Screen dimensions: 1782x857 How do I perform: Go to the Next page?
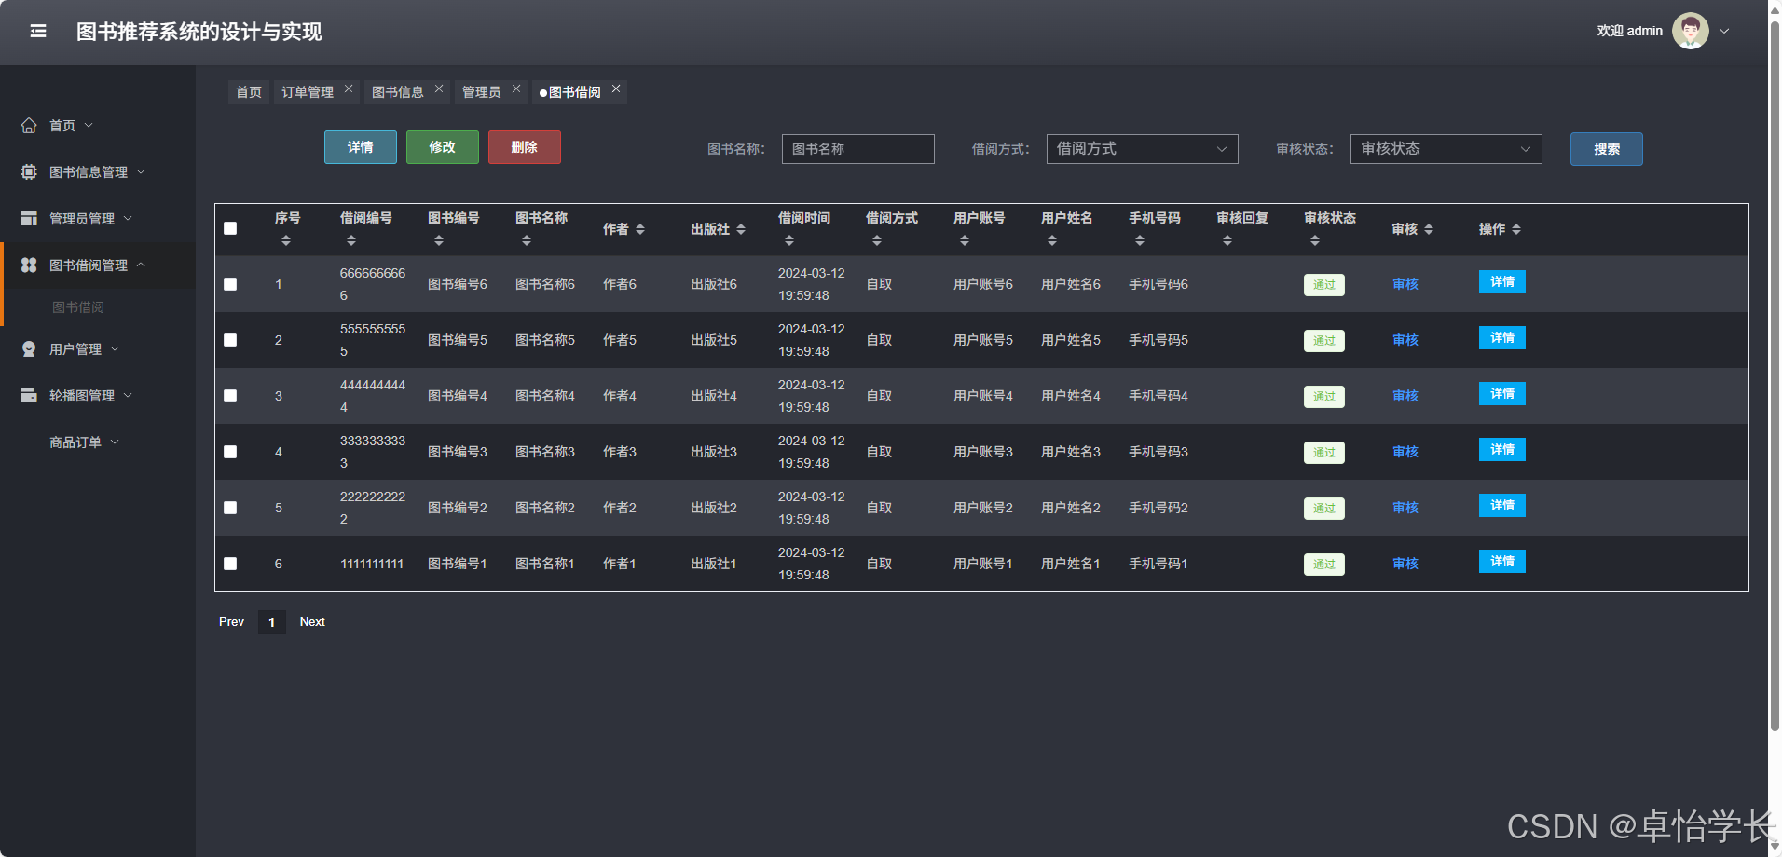312,621
